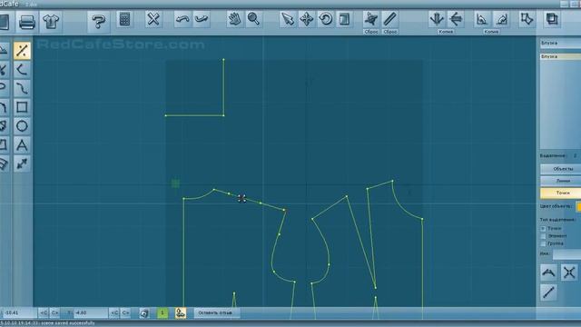This screenshot has width=581, height=327.
Task: Redo with the right curved arrow
Action: pos(202,19)
